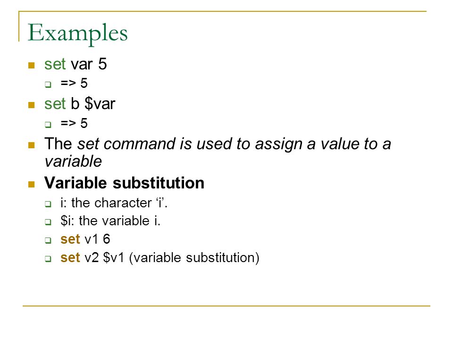Click the brown 'set' in 'set v2 $v1'
453x340 pixels.
(x=70, y=257)
